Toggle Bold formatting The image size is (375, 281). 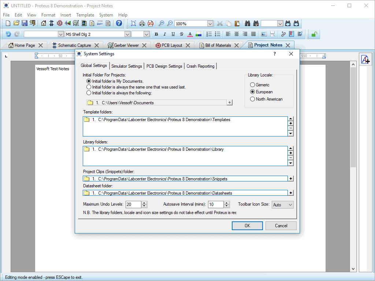coord(156,34)
